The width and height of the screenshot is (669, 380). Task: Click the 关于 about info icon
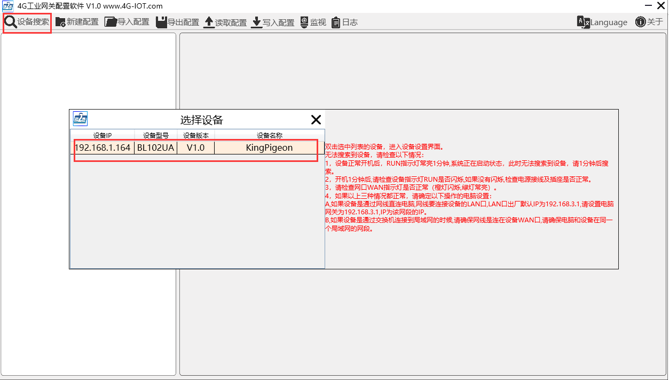click(640, 22)
